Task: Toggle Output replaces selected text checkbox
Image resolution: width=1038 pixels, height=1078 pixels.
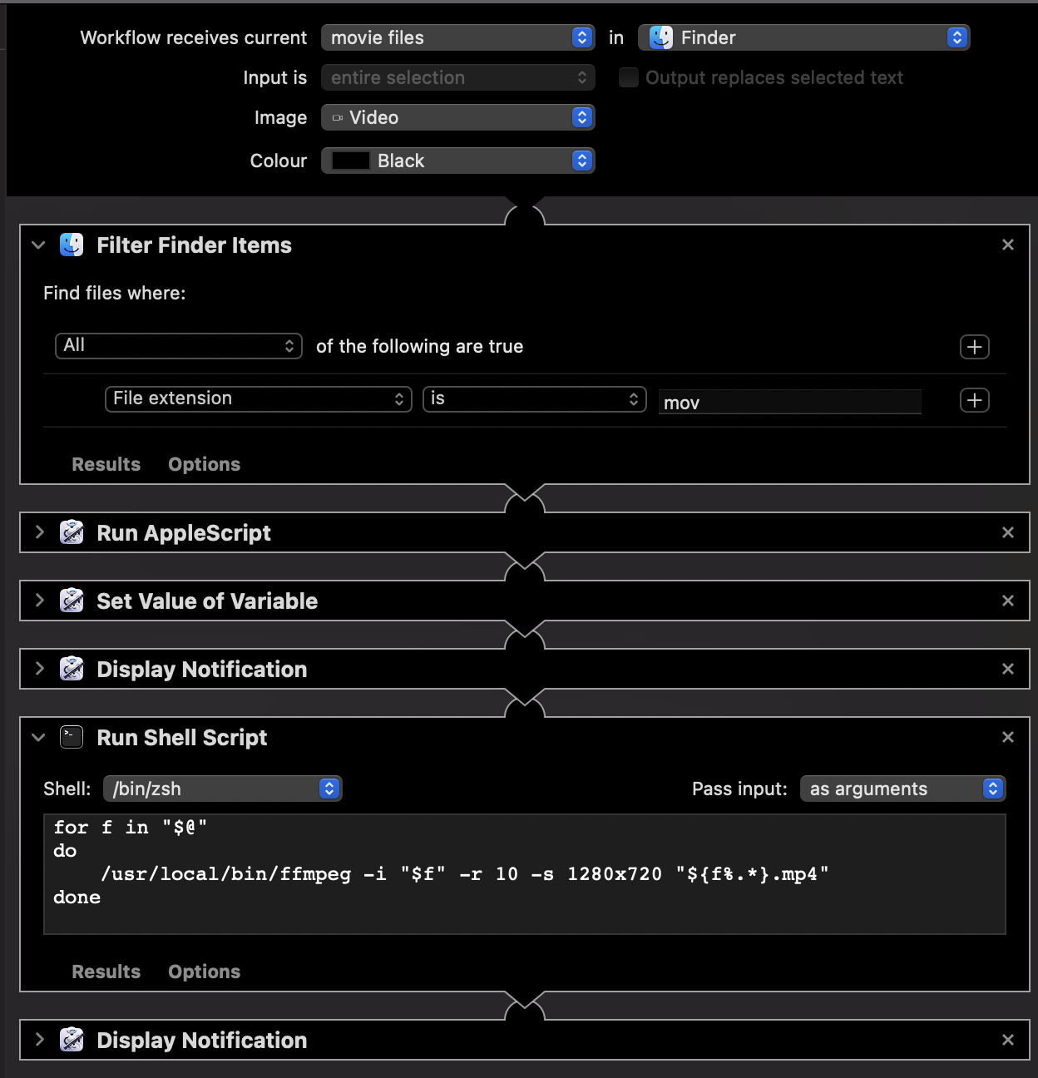Action: [629, 77]
